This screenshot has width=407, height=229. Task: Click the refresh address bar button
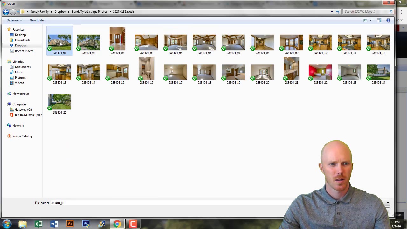[338, 12]
